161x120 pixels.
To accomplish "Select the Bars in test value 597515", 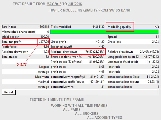I will [43, 27].
